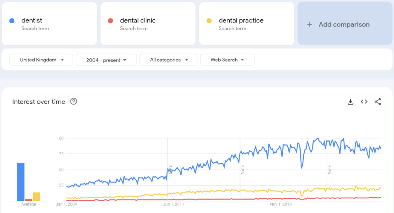This screenshot has height=213, width=394.
Task: Click the blue dot beside dentist
Action: point(12,21)
